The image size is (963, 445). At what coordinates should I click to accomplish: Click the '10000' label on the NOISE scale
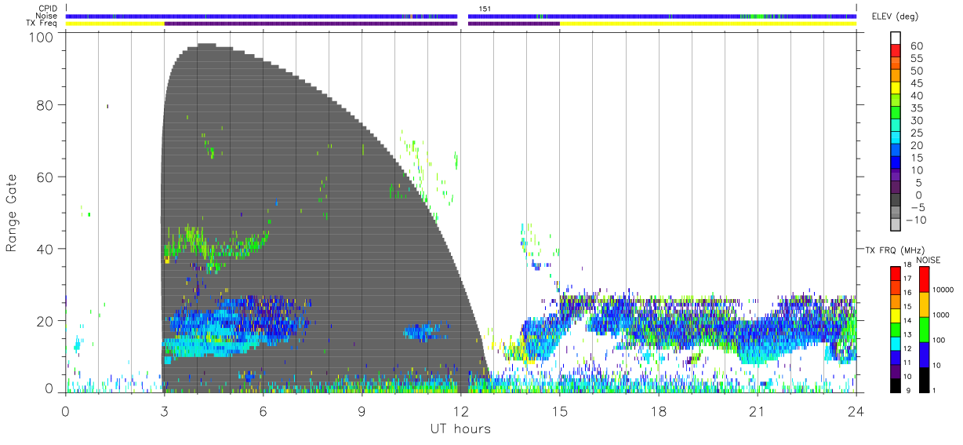pyautogui.click(x=943, y=290)
